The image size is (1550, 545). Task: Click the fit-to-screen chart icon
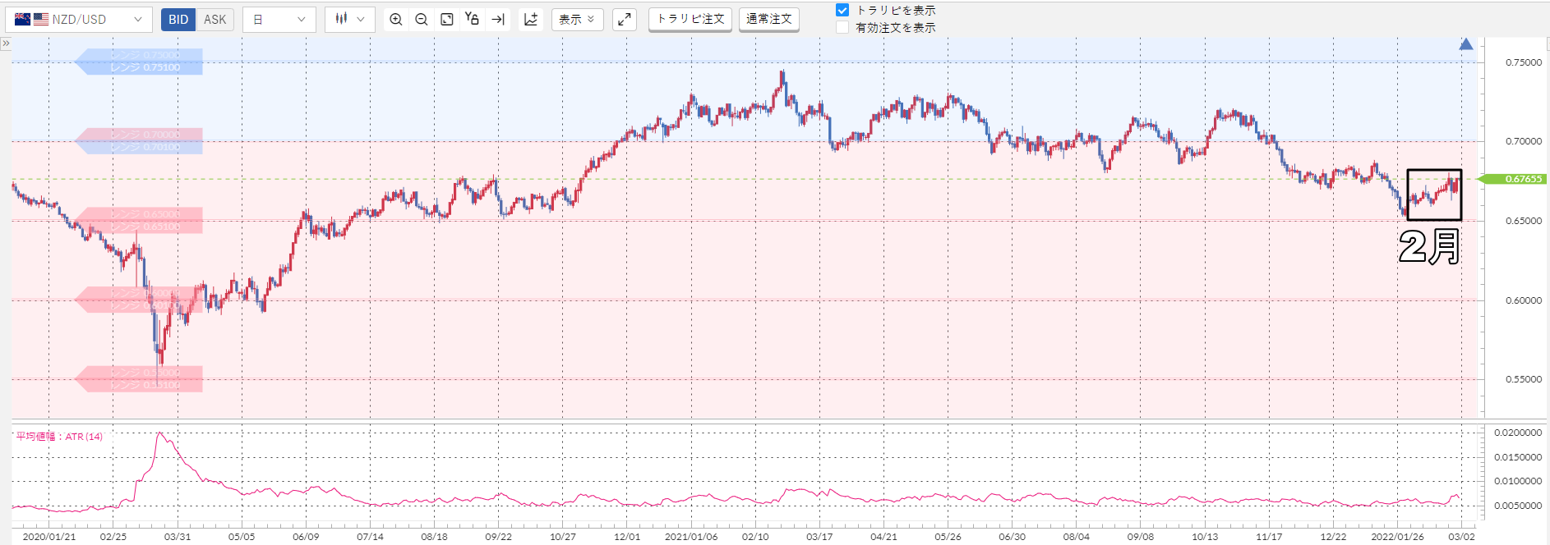click(x=447, y=20)
